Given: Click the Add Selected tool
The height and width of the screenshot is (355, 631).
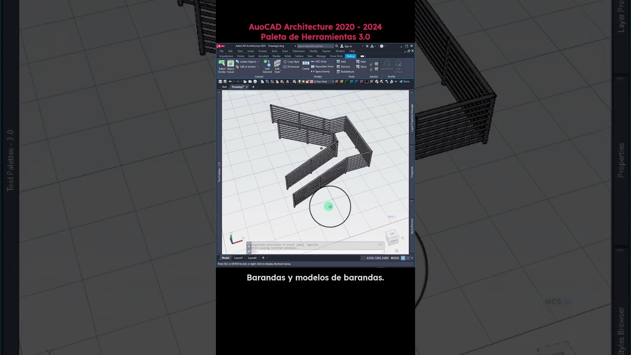Looking at the screenshot, I should point(267,67).
